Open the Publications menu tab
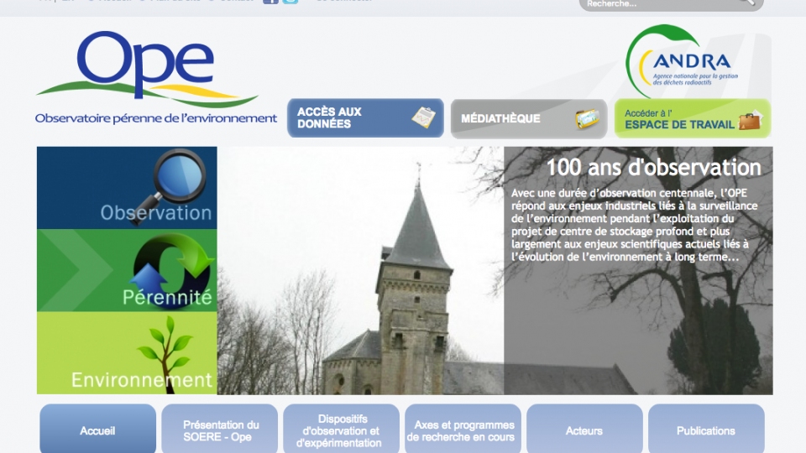 [706, 430]
